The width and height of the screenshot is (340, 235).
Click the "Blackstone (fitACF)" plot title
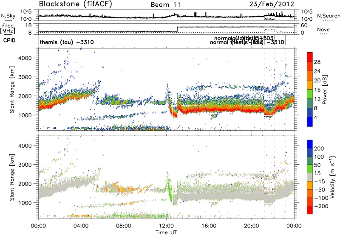point(75,4)
